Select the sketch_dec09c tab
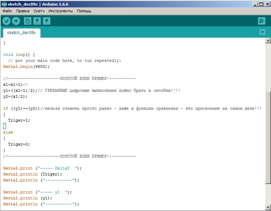This screenshot has height=211, width=271. [x=21, y=33]
